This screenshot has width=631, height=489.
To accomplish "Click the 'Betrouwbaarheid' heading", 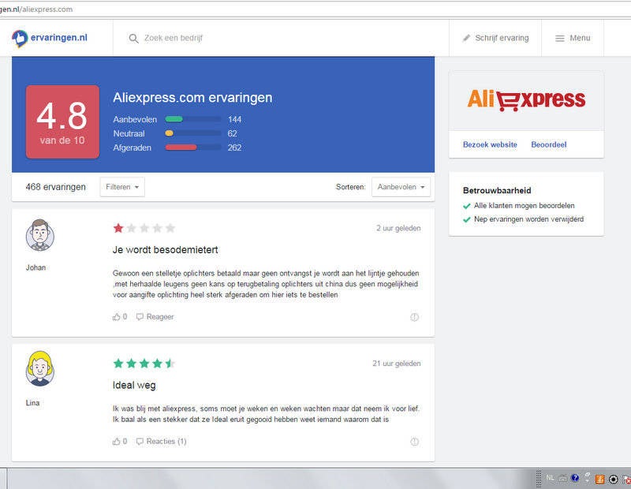I will click(497, 190).
